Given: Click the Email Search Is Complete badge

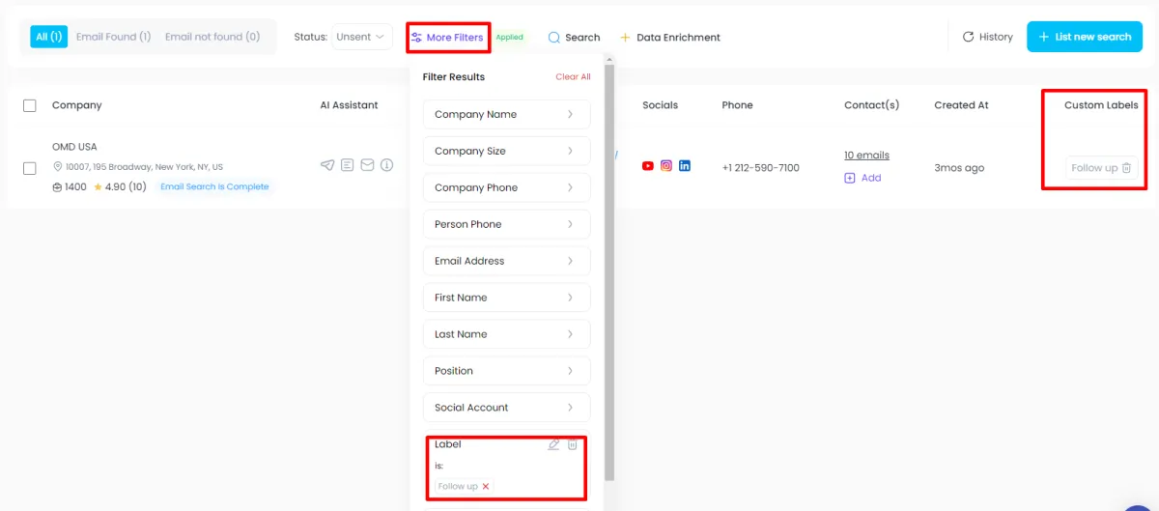Looking at the screenshot, I should click(214, 186).
